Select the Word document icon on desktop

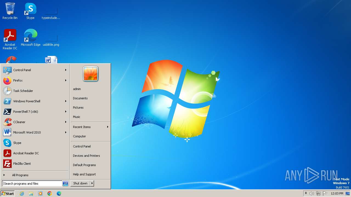[51, 60]
